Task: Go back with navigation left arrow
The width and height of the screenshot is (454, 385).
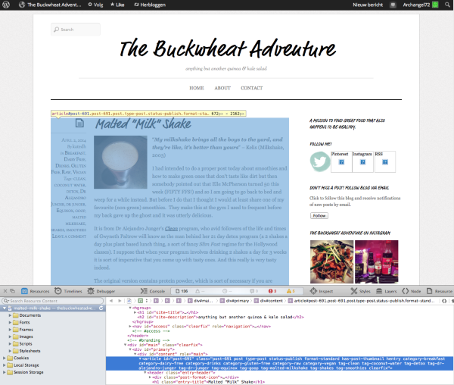Action: click(111, 301)
